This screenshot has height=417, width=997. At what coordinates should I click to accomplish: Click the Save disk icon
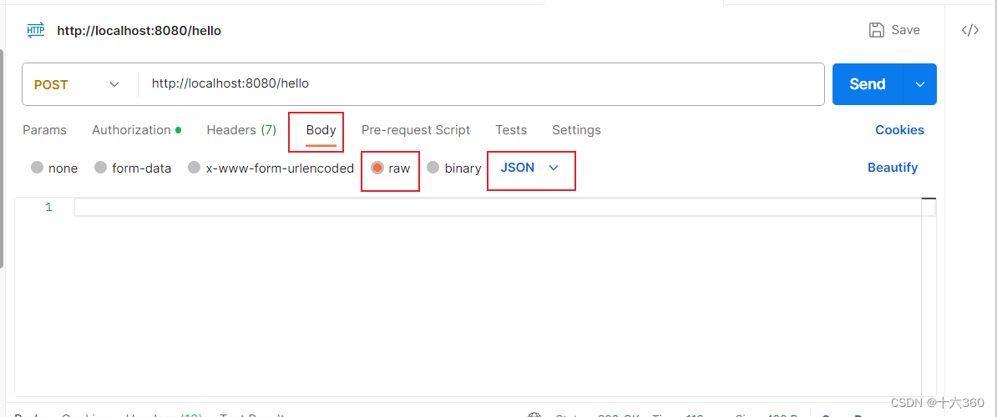pos(876,30)
